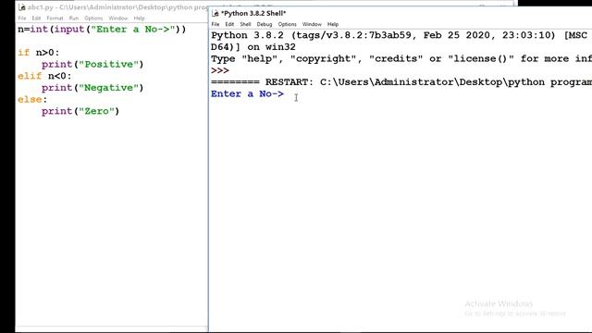
Task: Click the 'Type "help", "copyright"' shell line
Action: (401, 59)
